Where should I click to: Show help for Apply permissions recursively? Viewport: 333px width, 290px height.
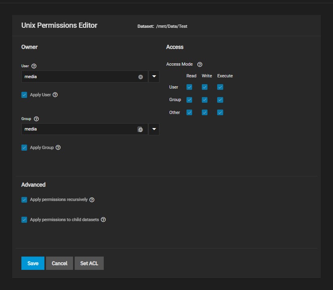92,200
